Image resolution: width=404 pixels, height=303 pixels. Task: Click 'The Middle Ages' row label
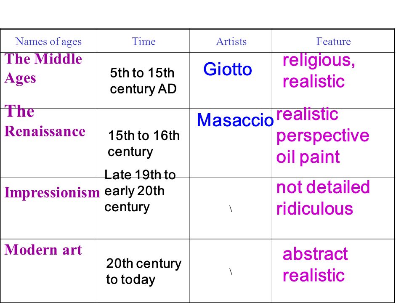[43, 68]
